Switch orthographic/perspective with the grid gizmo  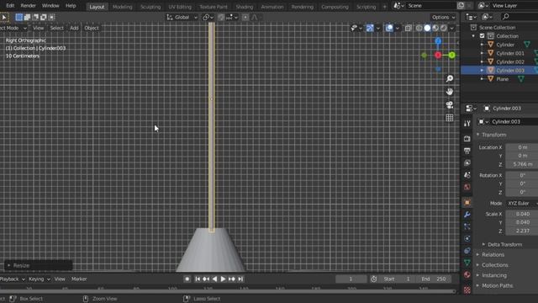[450, 118]
